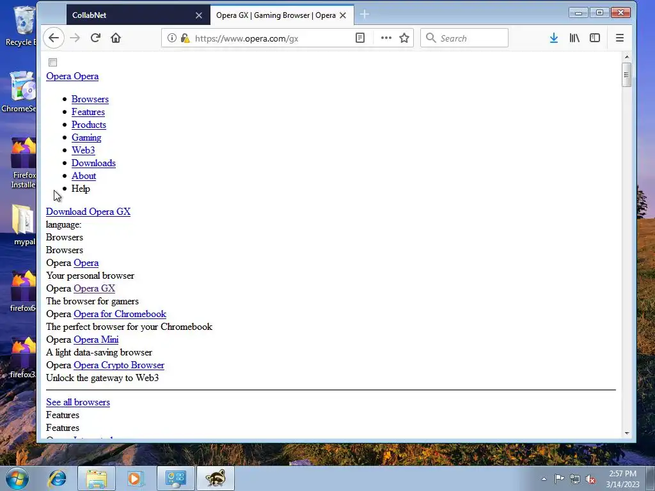Reload the current Opera GX page

(x=96, y=38)
